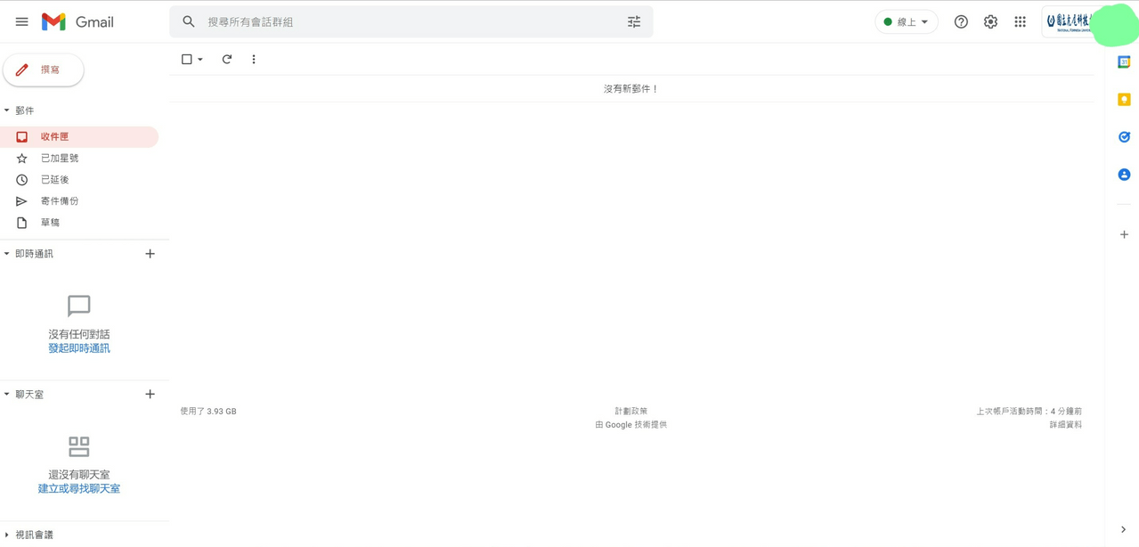Open 已加星號 starred folder
This screenshot has width=1139, height=547.
(x=79, y=158)
